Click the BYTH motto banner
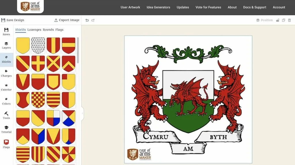The height and width of the screenshot is (165, 295). coord(219,137)
